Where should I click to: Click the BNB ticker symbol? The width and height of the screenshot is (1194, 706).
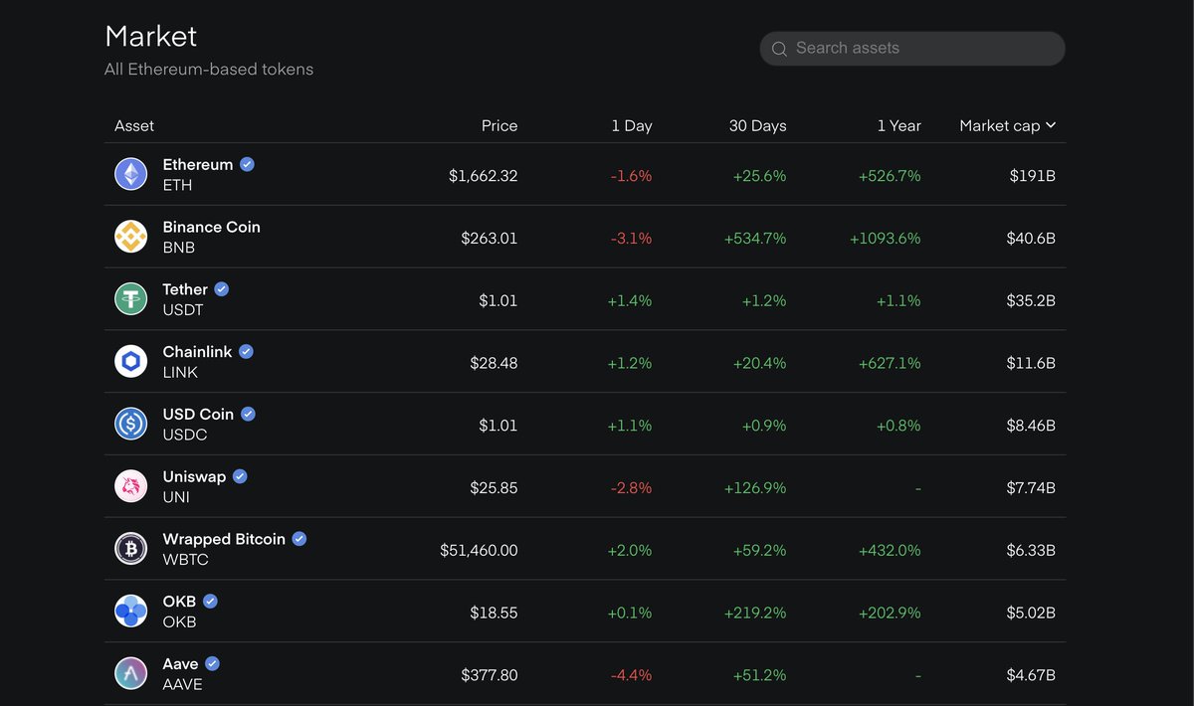[179, 248]
